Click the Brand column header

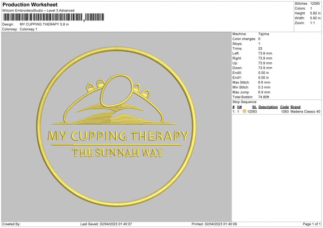click(296, 107)
